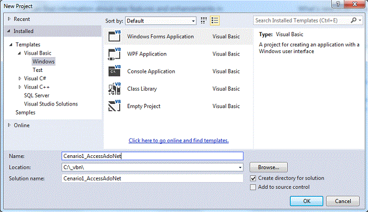Click 'Visual Basic' language in Class Library row

226,89
